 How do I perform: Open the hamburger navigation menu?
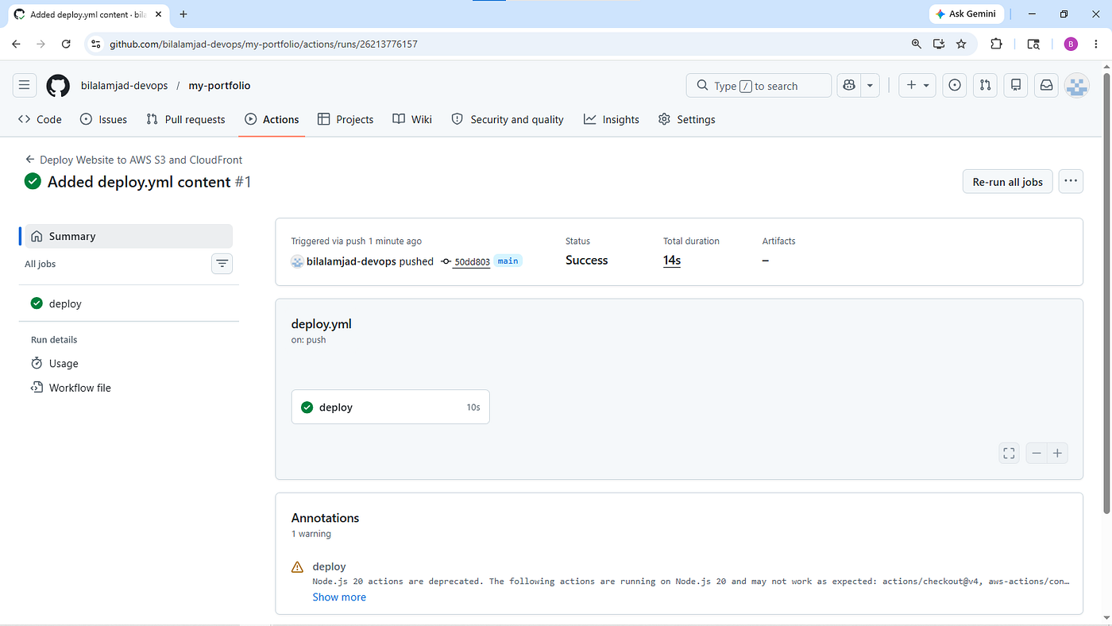click(x=24, y=86)
